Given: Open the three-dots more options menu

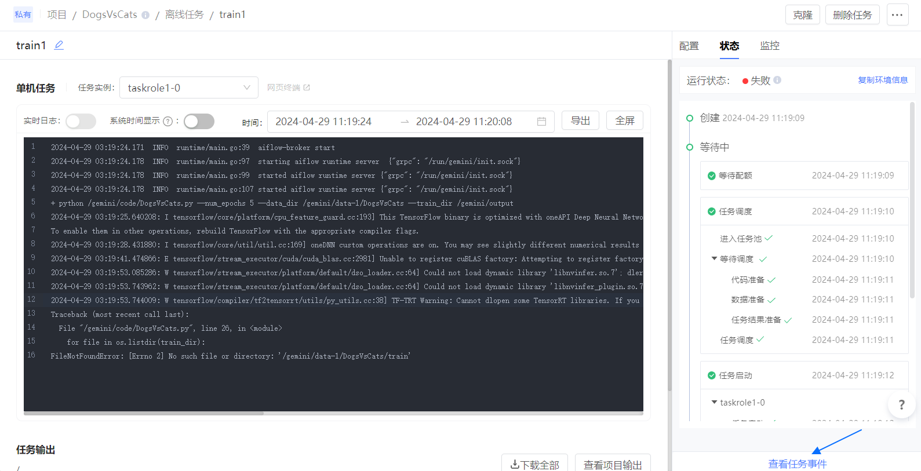Looking at the screenshot, I should pos(897,15).
